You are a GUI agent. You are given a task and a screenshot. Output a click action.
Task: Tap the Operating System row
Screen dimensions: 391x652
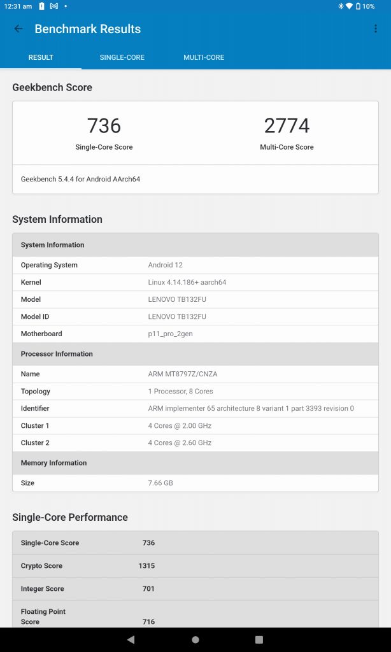click(195, 265)
